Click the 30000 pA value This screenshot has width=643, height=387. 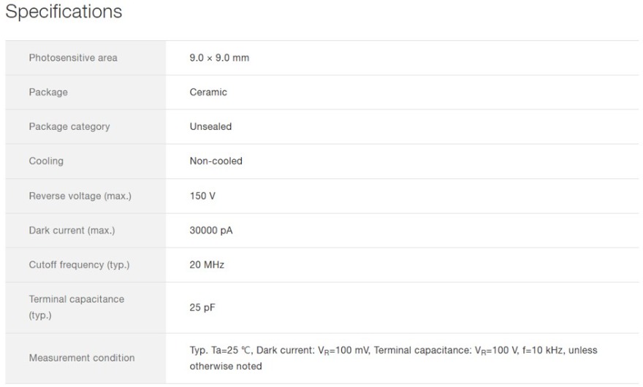[211, 231]
